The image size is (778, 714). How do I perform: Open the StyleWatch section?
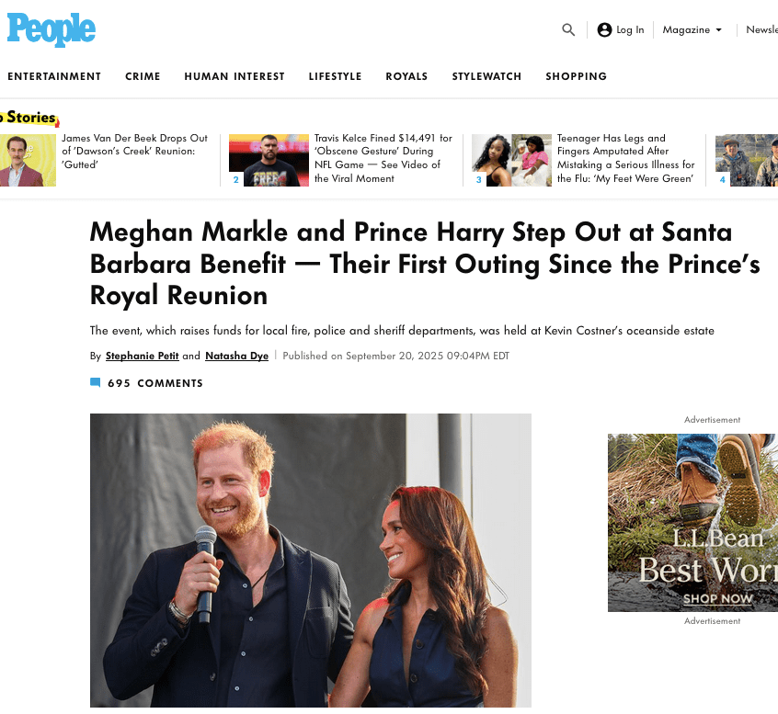point(486,76)
